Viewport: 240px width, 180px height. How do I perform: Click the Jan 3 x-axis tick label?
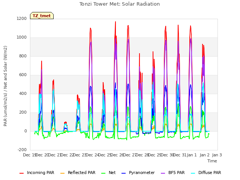(x=217, y=155)
